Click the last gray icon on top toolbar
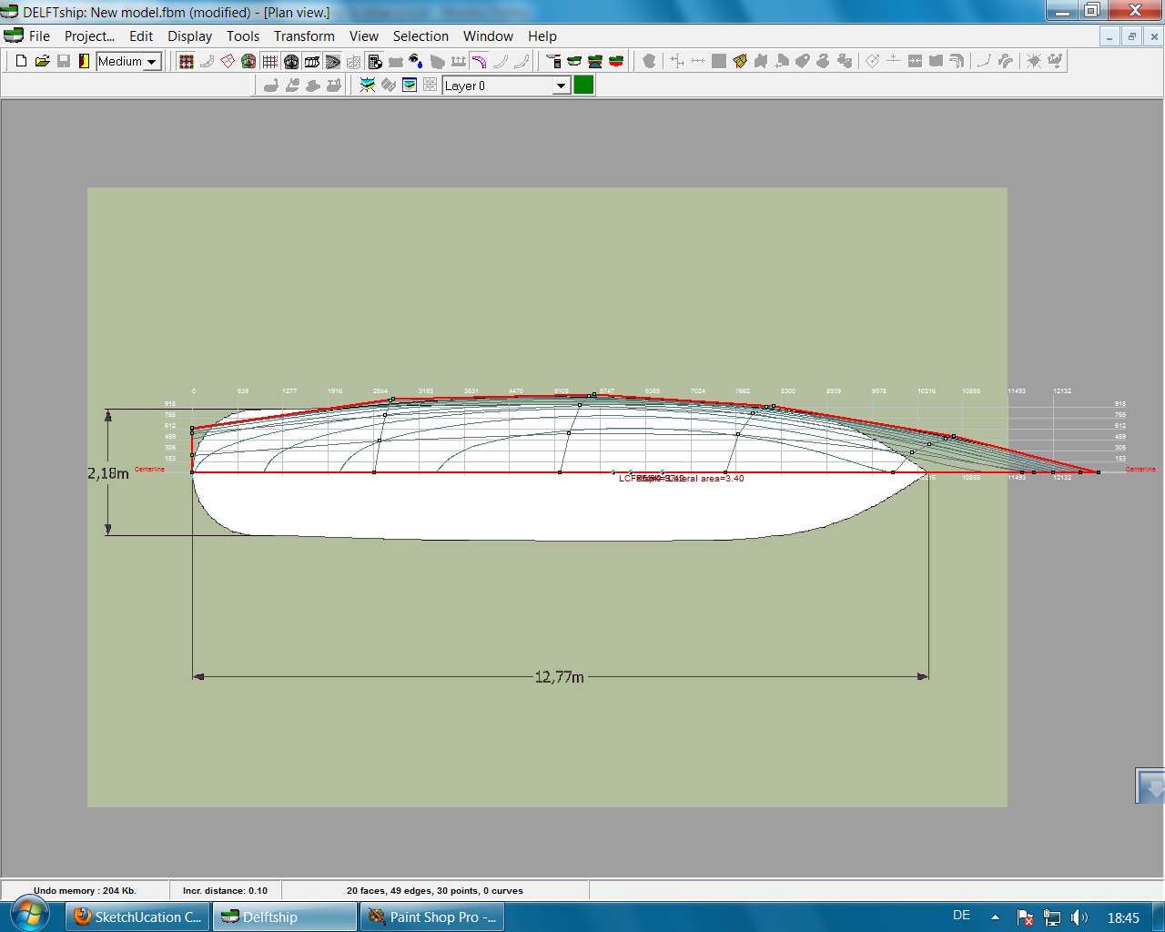1165x932 pixels. [x=1055, y=61]
